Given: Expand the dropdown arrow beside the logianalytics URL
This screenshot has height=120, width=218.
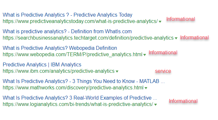Looking at the screenshot, I should 156,105.
